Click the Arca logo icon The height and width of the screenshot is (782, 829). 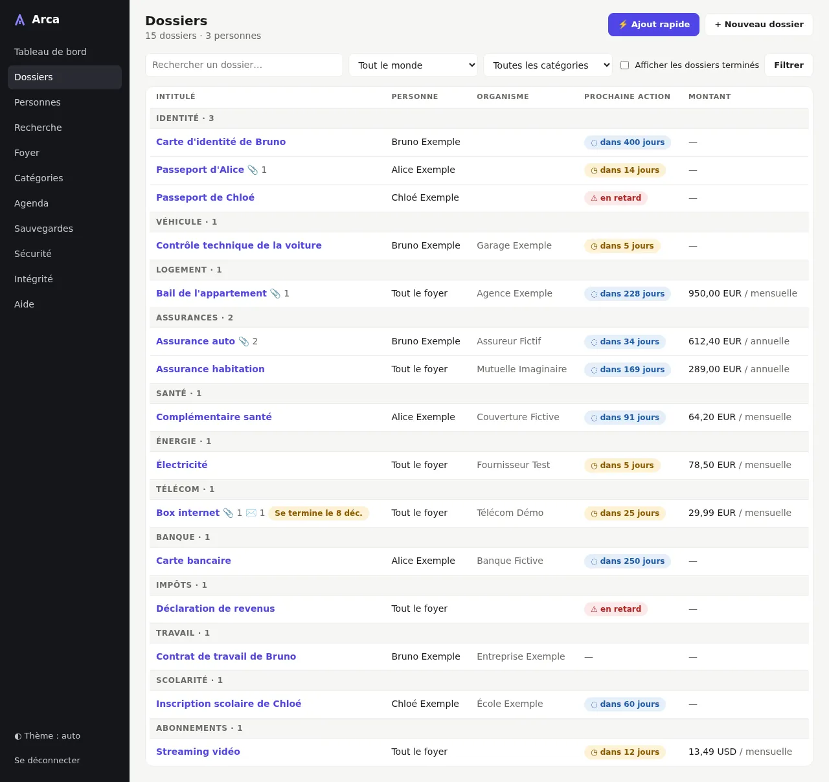click(20, 20)
